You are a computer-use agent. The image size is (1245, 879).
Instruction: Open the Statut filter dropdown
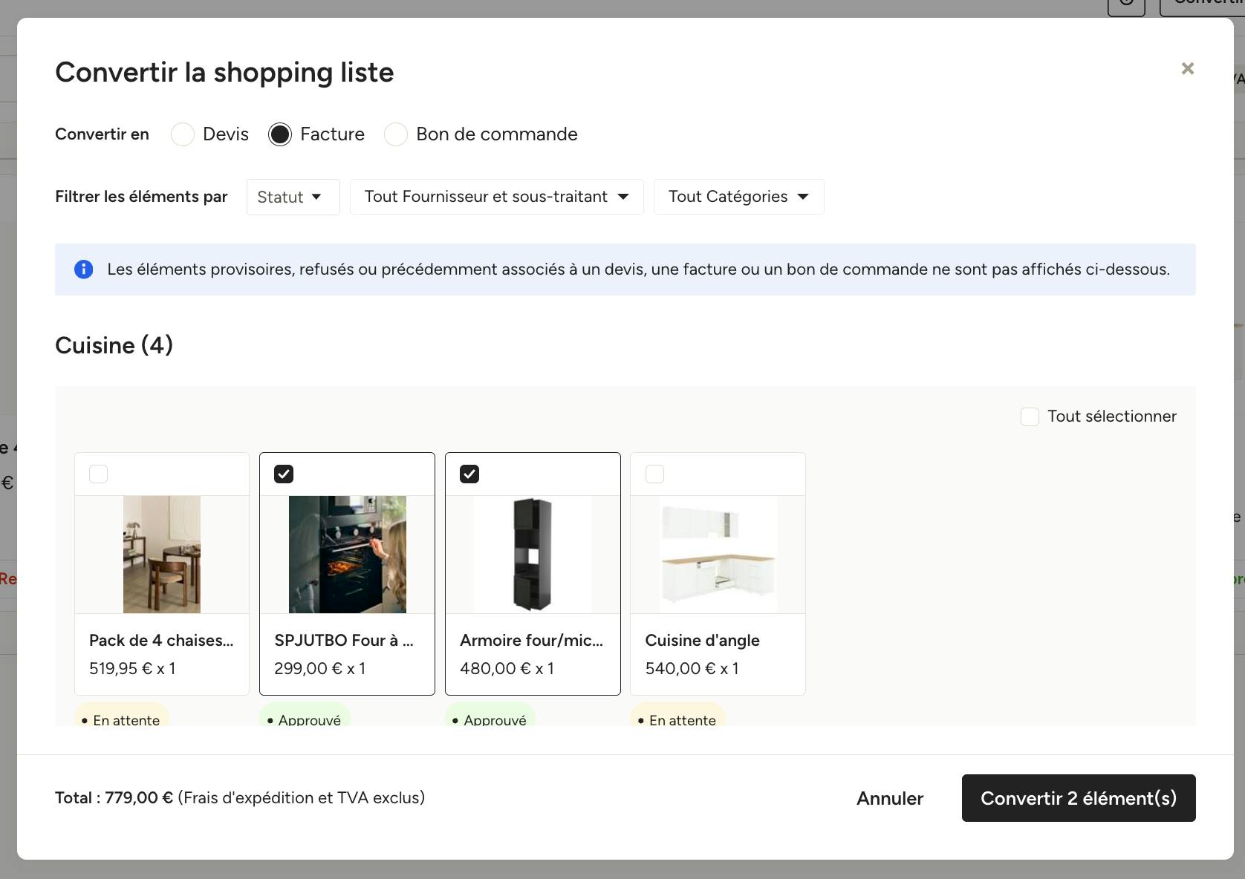point(293,197)
